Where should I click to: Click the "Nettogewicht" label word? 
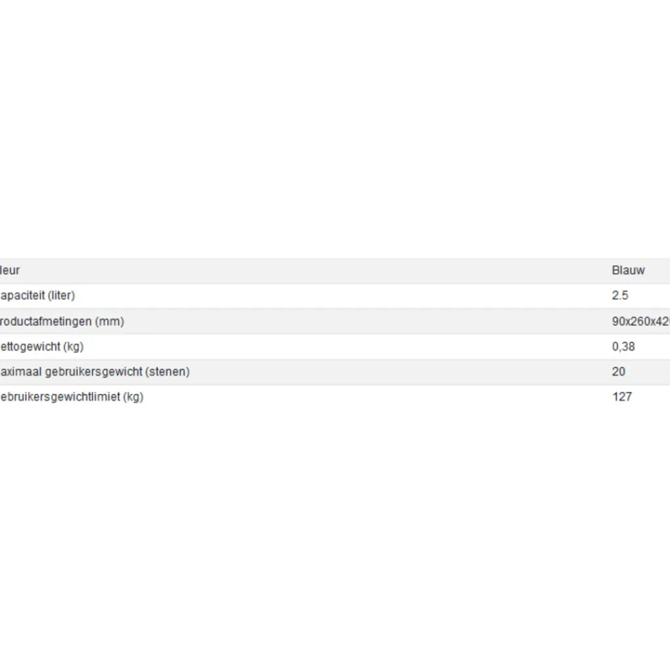point(31,346)
